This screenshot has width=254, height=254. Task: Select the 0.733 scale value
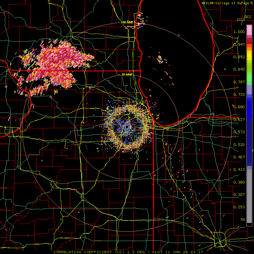pos(239,95)
